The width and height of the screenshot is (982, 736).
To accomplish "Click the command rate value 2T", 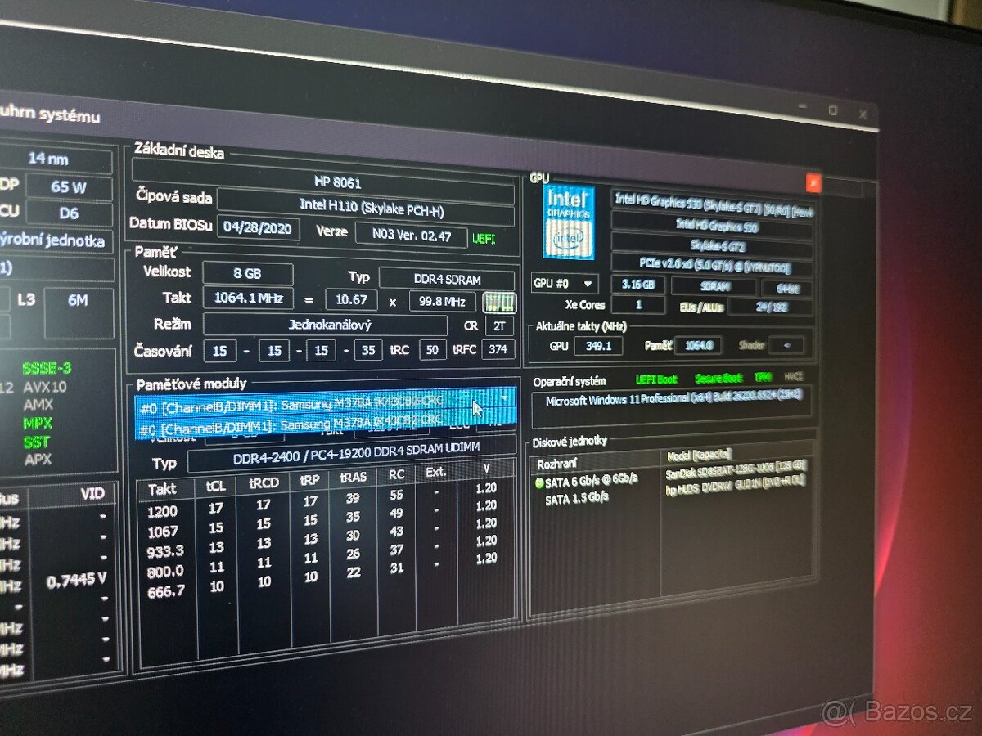I will [x=499, y=326].
